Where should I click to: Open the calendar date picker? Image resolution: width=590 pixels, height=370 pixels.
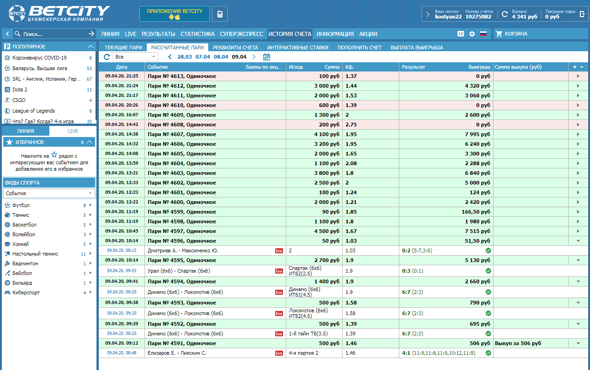coord(266,57)
